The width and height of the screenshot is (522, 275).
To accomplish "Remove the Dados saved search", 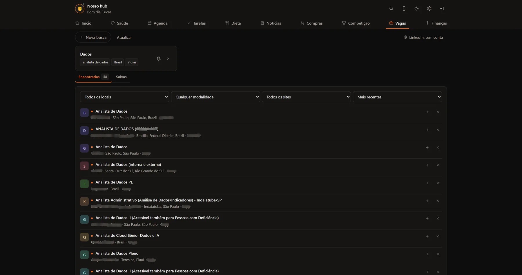I will pyautogui.click(x=168, y=58).
